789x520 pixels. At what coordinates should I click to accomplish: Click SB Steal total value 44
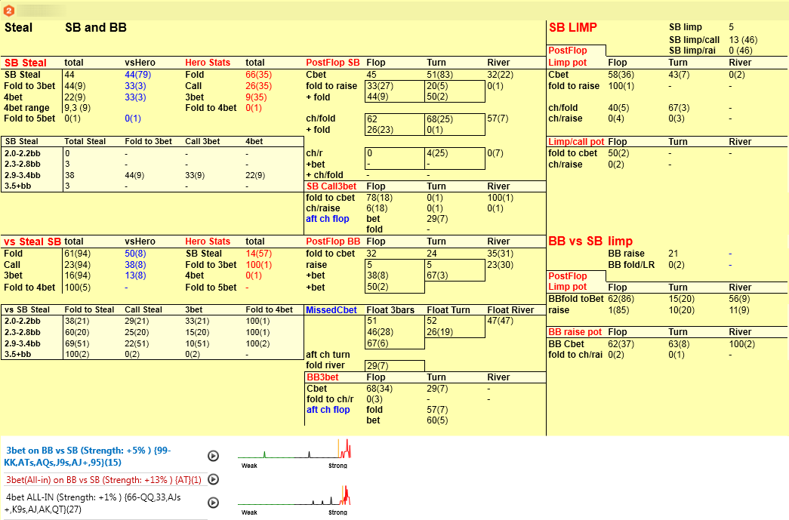pos(69,75)
